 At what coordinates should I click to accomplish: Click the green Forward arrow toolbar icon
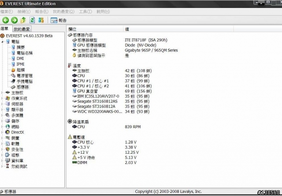15,20
